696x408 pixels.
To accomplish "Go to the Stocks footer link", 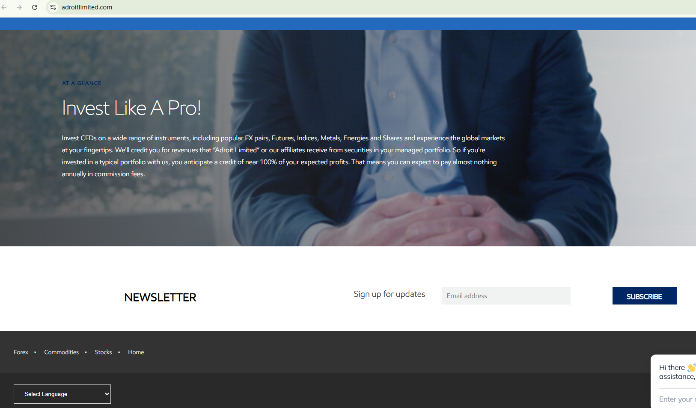I will coord(103,352).
